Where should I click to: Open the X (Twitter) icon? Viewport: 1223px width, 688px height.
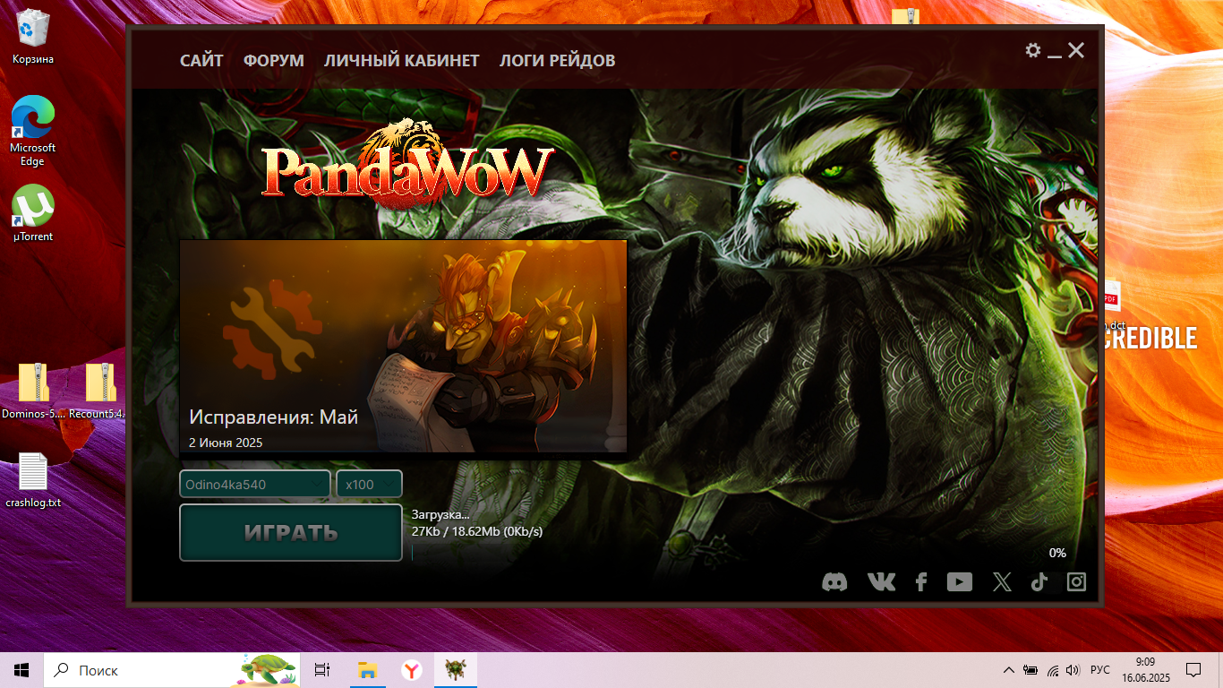[x=1002, y=582]
